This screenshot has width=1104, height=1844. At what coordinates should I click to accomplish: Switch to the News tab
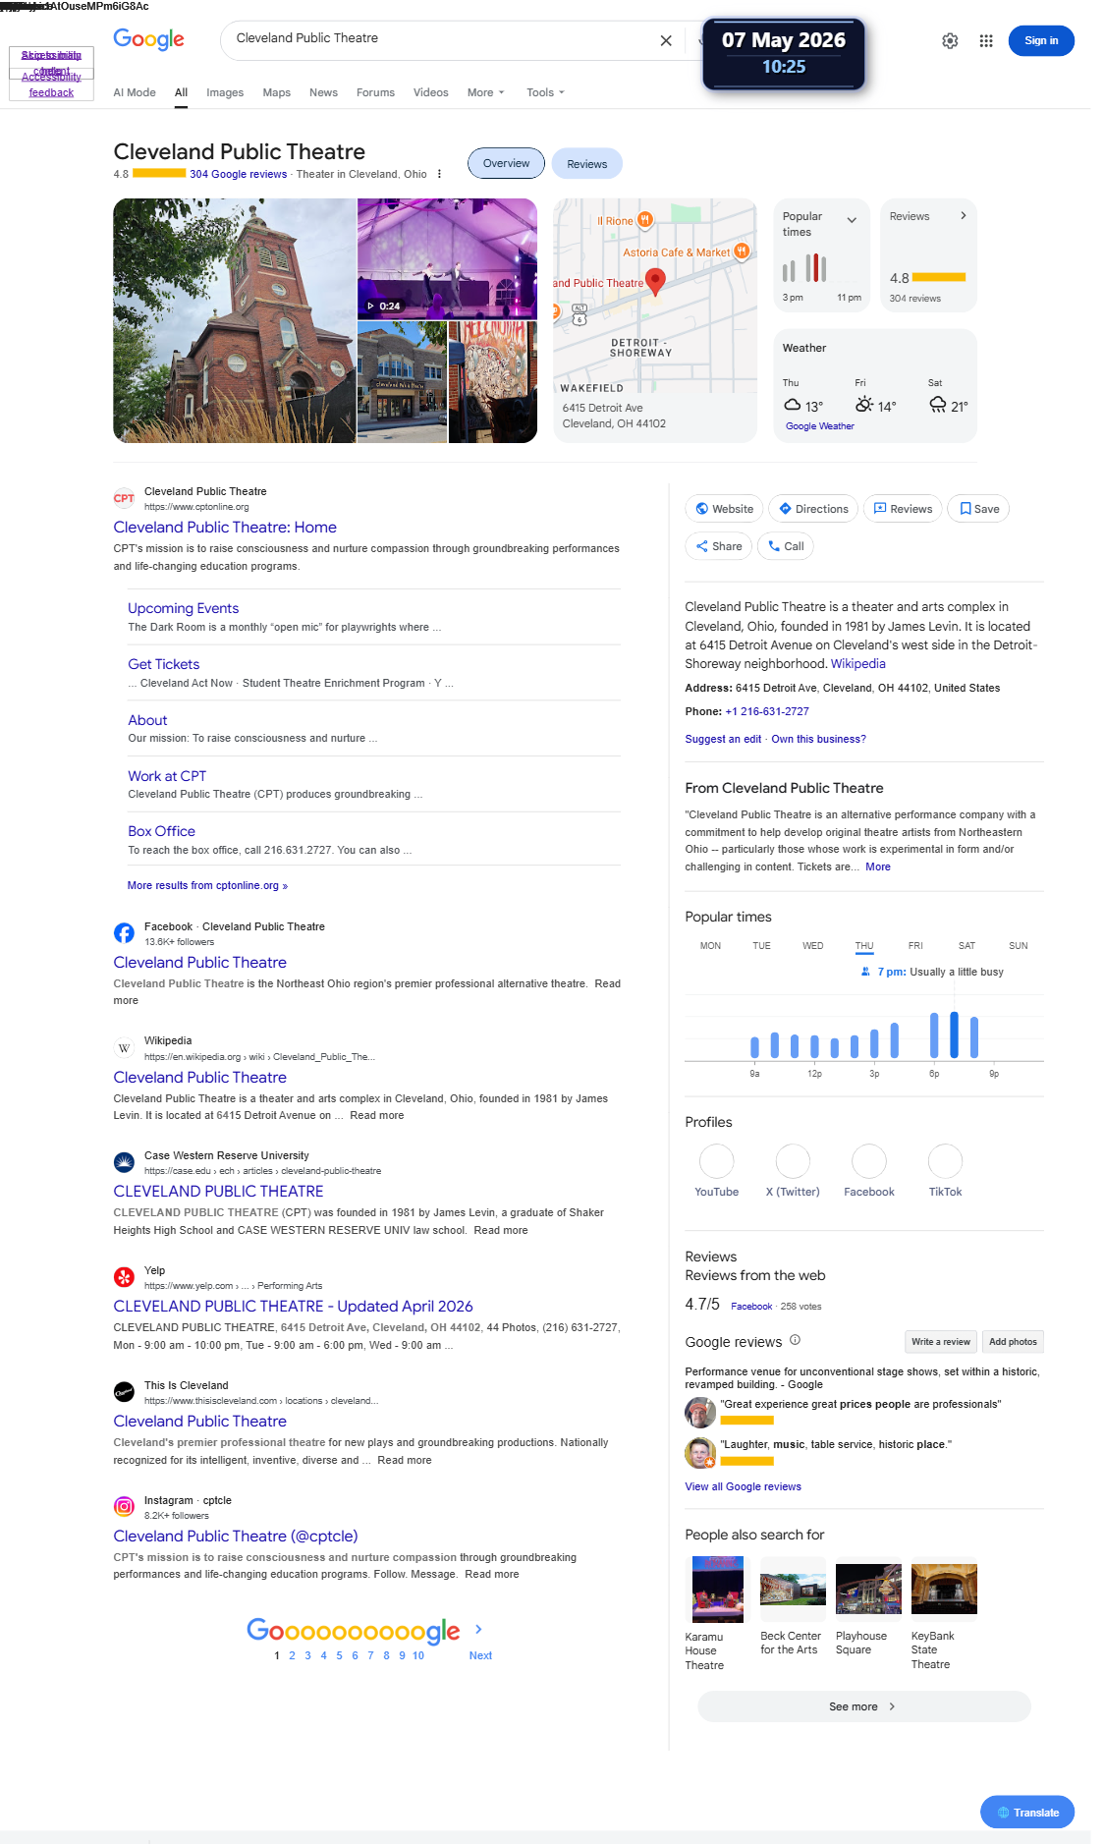pyautogui.click(x=323, y=93)
